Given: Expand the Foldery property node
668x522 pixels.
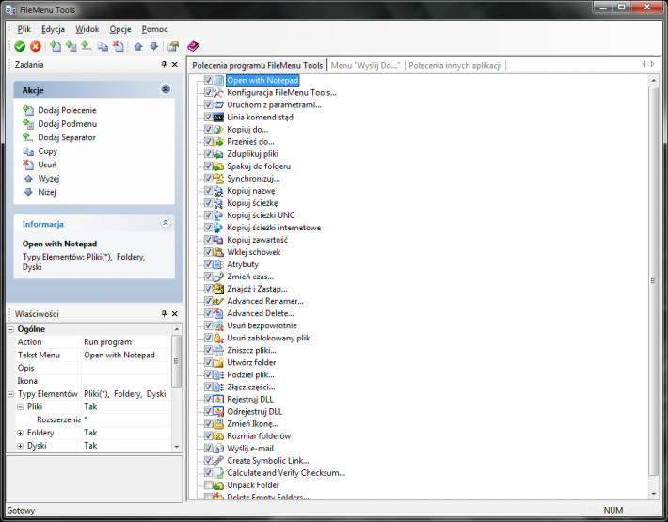Looking at the screenshot, I should [20, 433].
